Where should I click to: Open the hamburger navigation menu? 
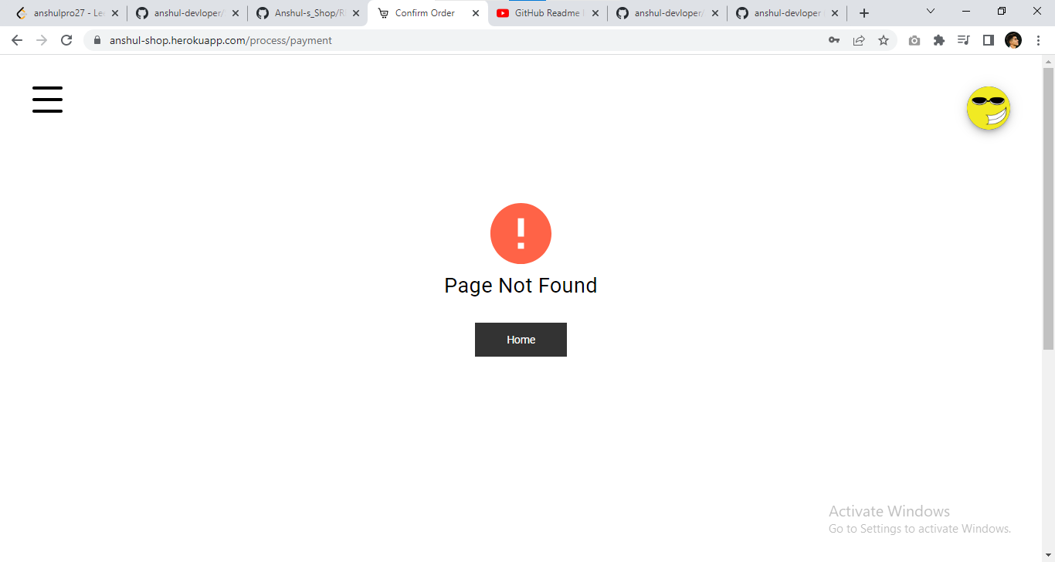[47, 100]
